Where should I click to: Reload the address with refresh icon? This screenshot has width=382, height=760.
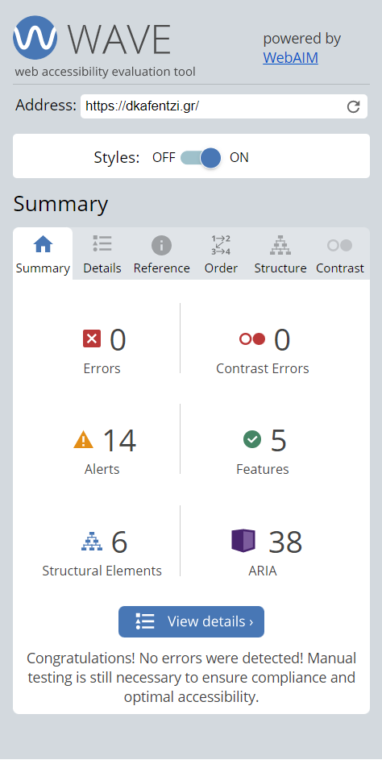tap(354, 106)
